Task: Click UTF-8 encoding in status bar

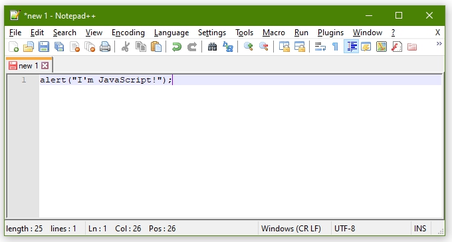Action: pyautogui.click(x=344, y=229)
